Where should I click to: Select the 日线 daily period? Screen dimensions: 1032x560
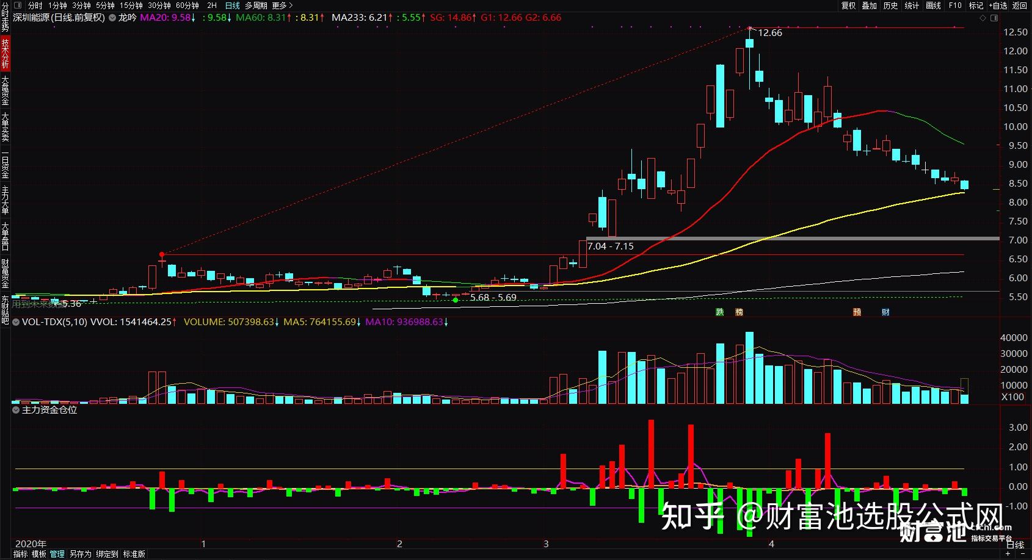pos(232,5)
